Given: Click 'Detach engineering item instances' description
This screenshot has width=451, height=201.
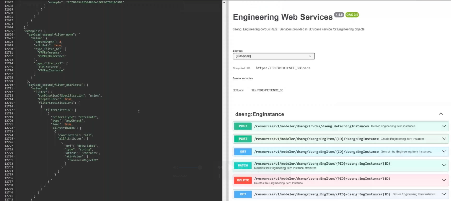Looking at the screenshot, I should tap(393, 126).
